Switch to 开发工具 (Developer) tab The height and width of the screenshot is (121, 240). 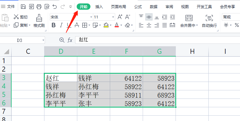(x=204, y=7)
